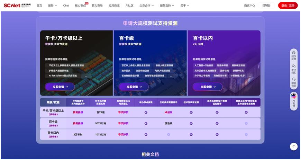
Task: Click the 主办活动参展资格 checkmark in 千卡/万卡级以上 row
Action: click(246, 112)
